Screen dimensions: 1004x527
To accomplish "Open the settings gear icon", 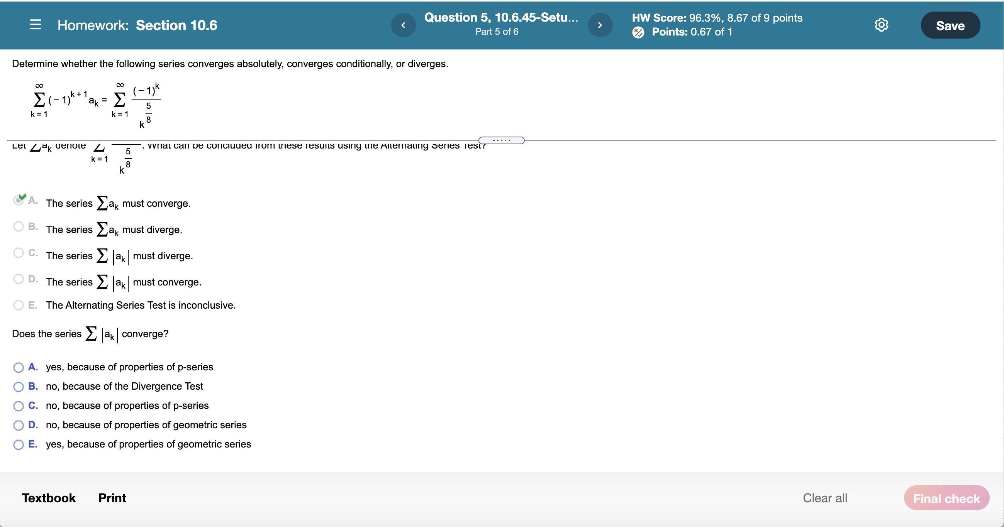I will [881, 25].
